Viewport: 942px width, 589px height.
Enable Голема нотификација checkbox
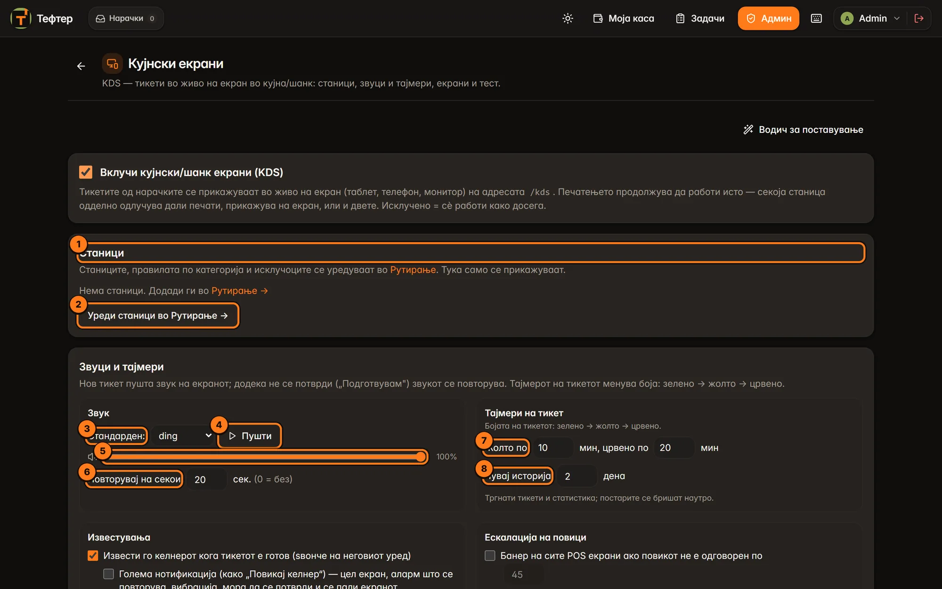108,574
